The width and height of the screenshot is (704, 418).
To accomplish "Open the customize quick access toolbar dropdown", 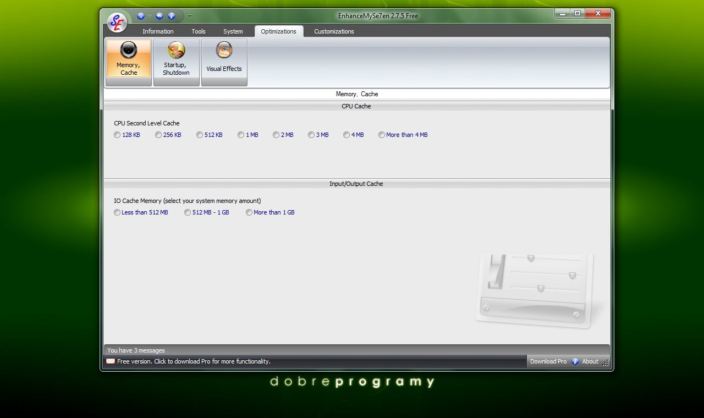I will 190,16.
